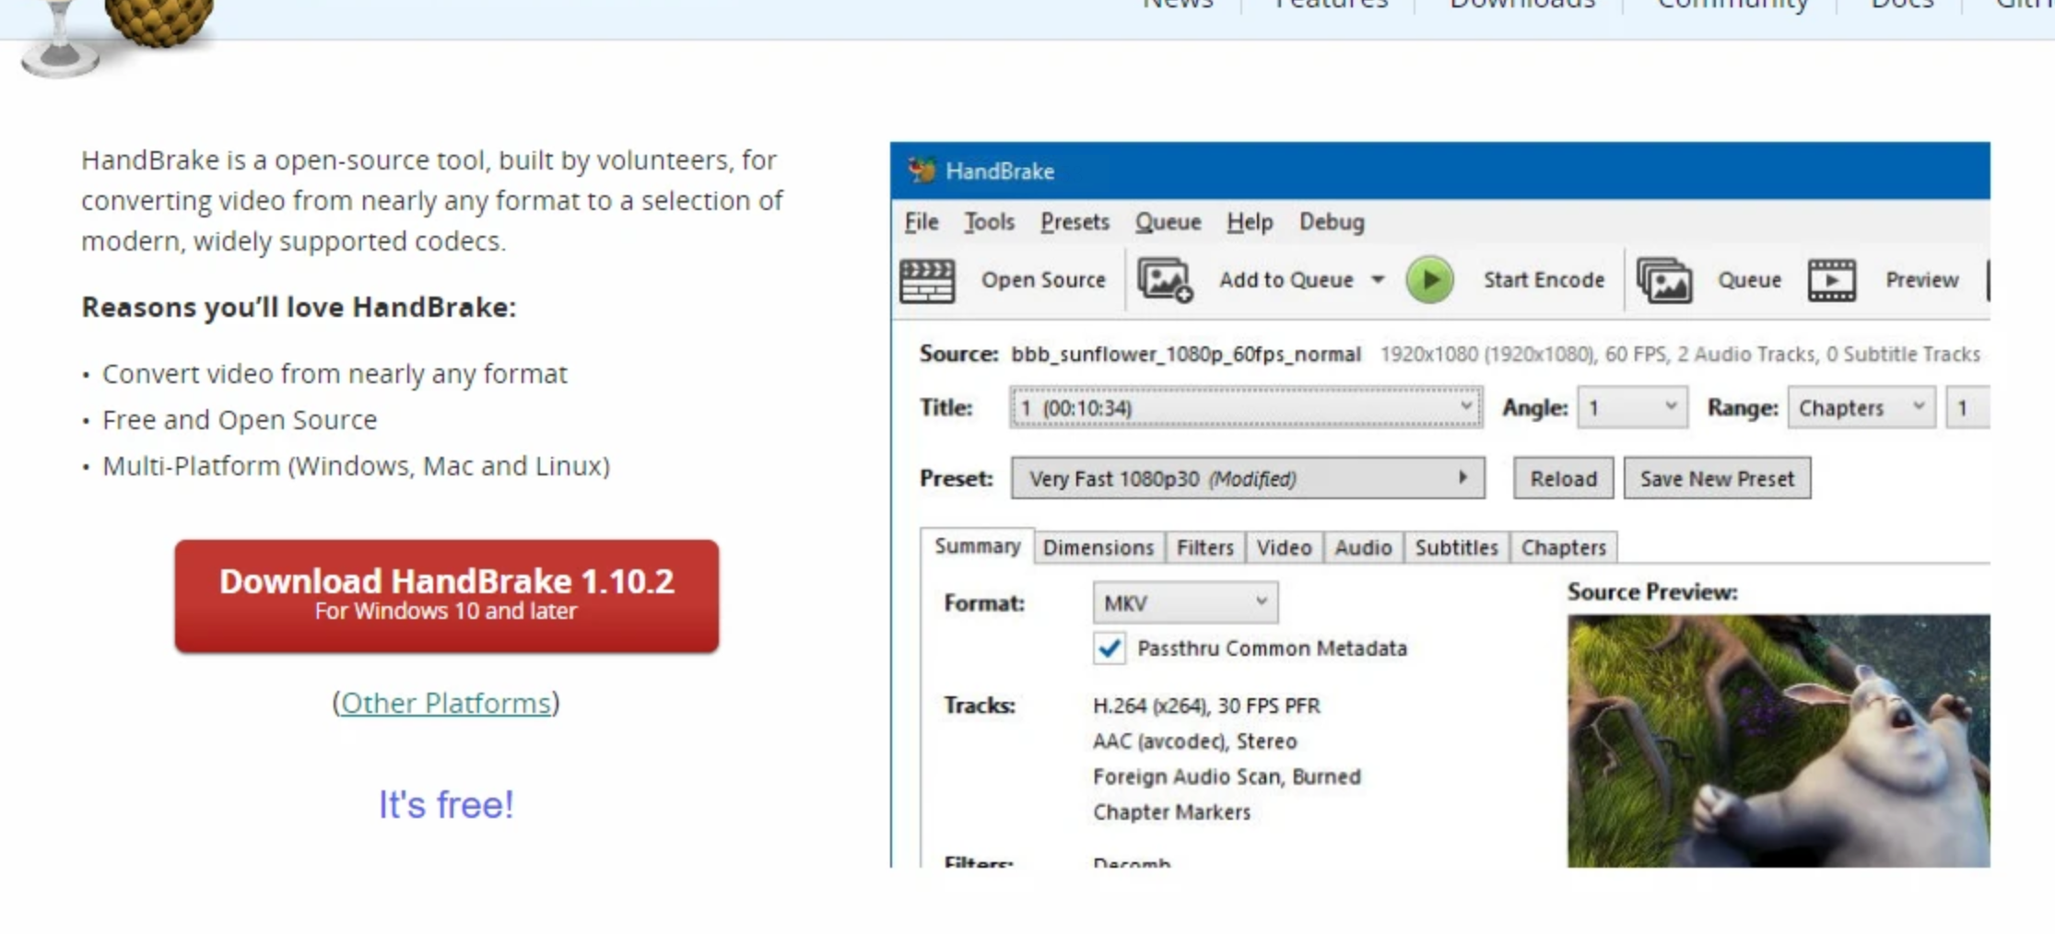This screenshot has width=2055, height=934.
Task: Click the source name bbb_sunflower_1080p_60fps_normal
Action: pyautogui.click(x=1186, y=355)
